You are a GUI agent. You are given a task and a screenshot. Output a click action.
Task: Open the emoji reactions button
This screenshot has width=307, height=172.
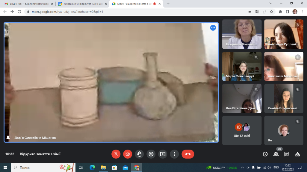pyautogui.click(x=151, y=154)
